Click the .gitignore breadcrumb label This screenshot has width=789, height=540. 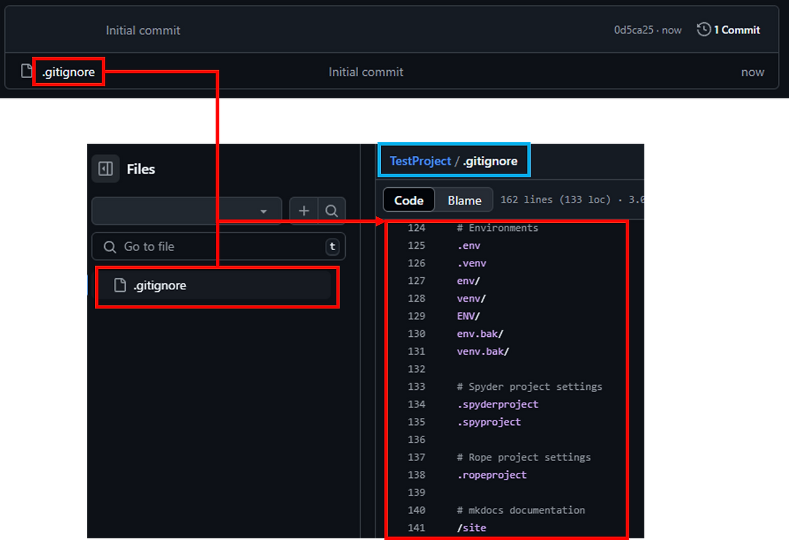tap(490, 161)
